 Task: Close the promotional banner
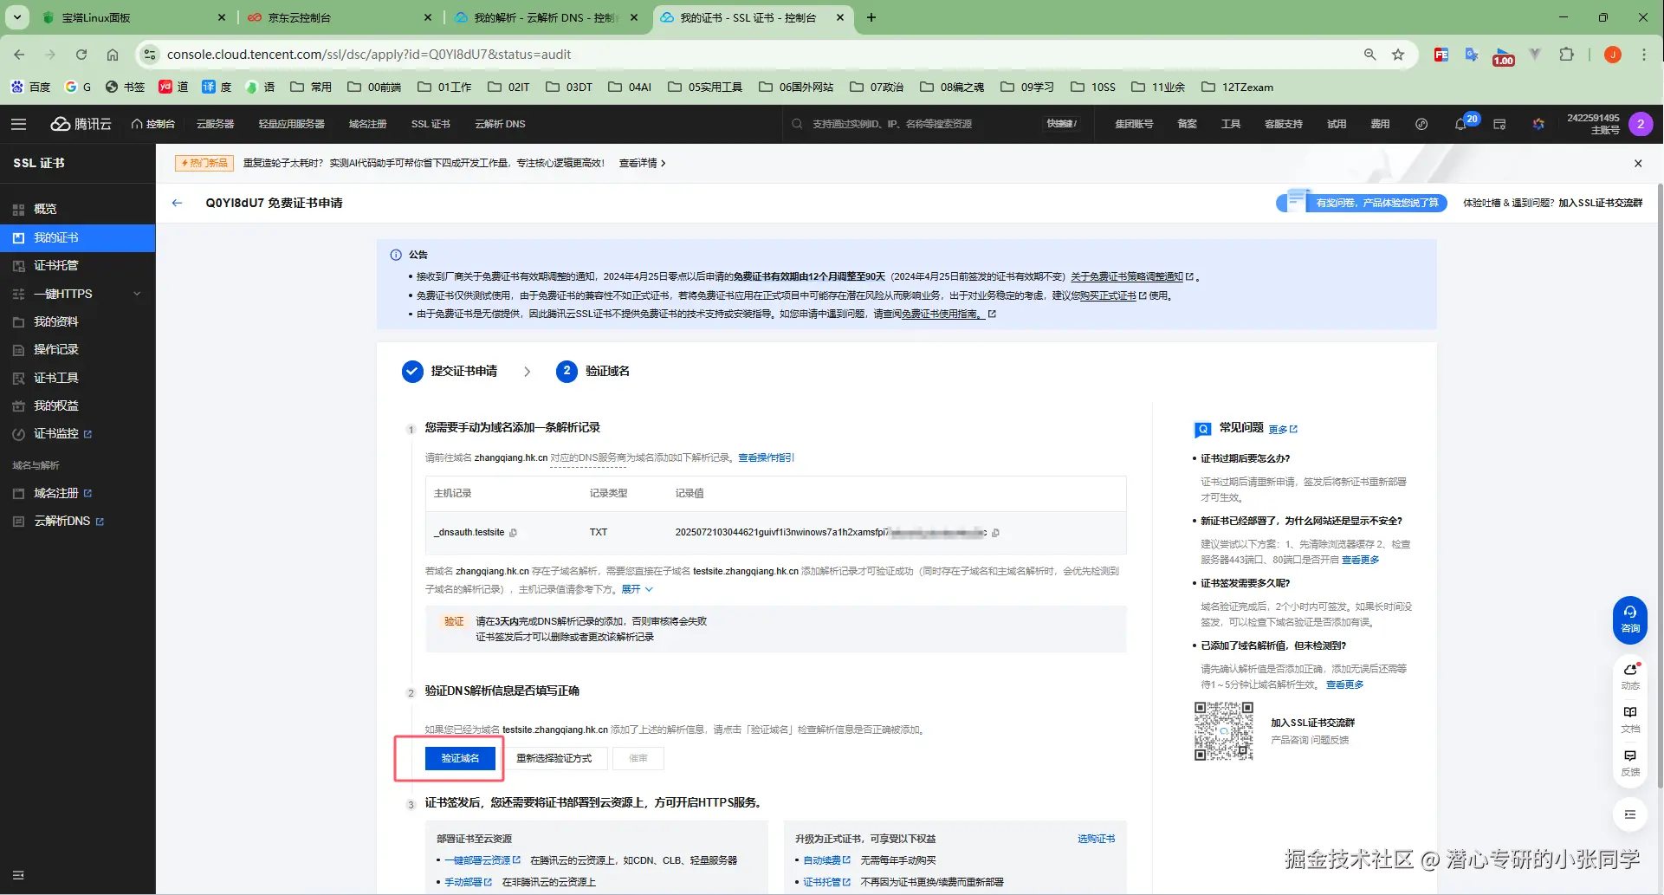point(1638,163)
